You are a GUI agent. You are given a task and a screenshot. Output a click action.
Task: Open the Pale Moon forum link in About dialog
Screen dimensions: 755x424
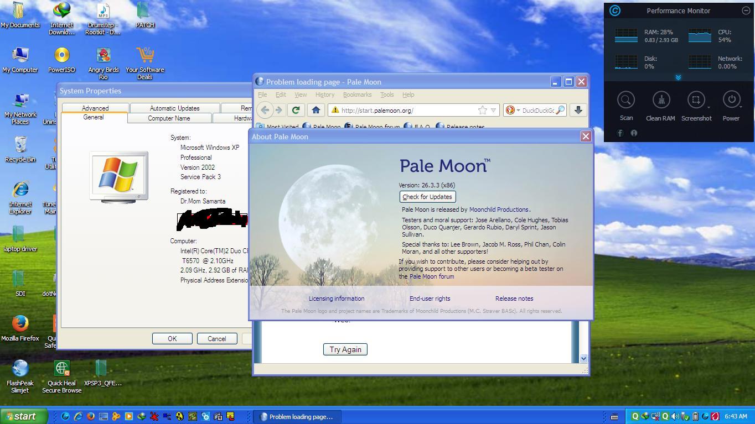pyautogui.click(x=432, y=276)
